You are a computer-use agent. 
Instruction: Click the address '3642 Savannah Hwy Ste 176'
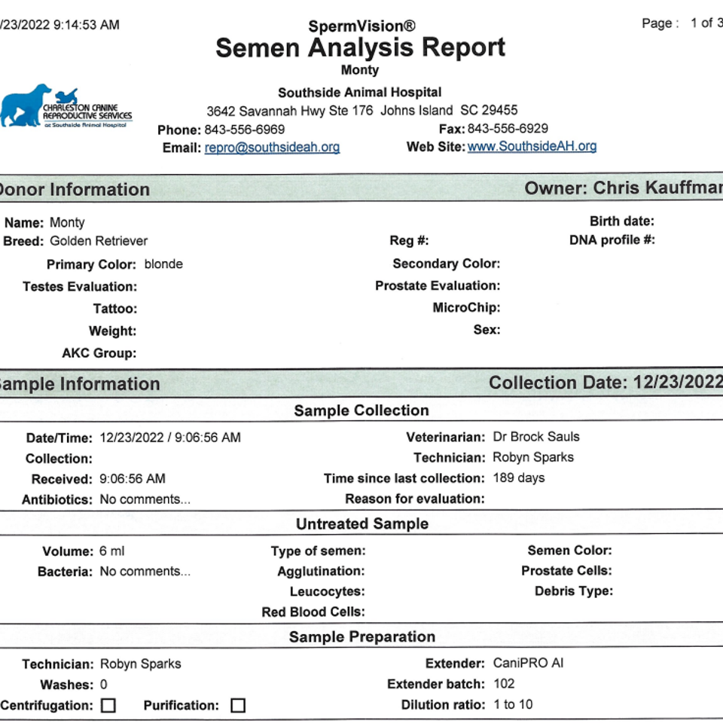[x=289, y=111]
